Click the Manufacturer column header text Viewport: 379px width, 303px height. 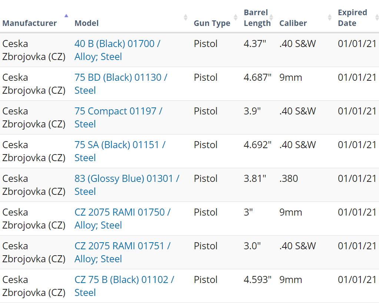coord(30,23)
